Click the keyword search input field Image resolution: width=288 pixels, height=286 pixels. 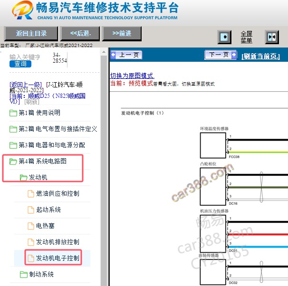click(25, 57)
